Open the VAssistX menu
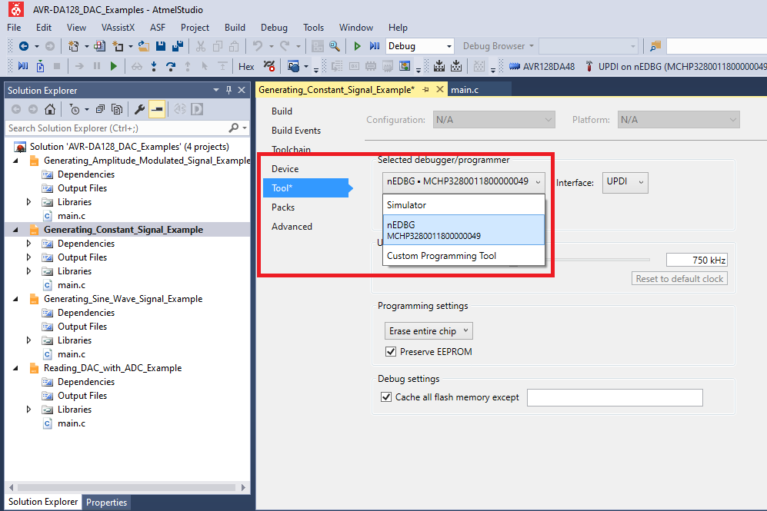This screenshot has width=767, height=511. (x=118, y=28)
